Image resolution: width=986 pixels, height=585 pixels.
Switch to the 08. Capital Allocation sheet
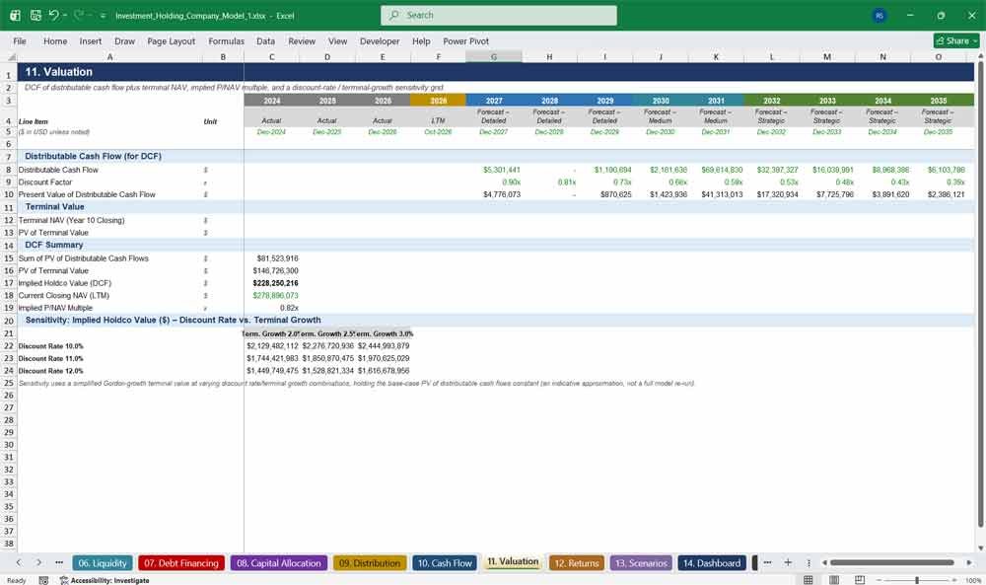click(x=279, y=563)
